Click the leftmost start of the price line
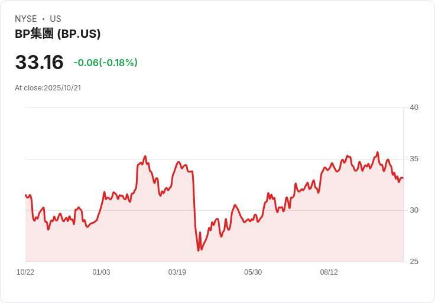Image resolution: width=435 pixels, height=303 pixels. coord(26,195)
